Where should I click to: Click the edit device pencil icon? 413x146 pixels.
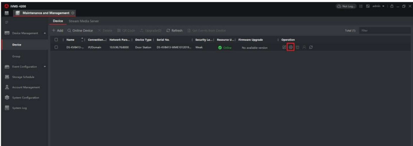[x=285, y=47]
